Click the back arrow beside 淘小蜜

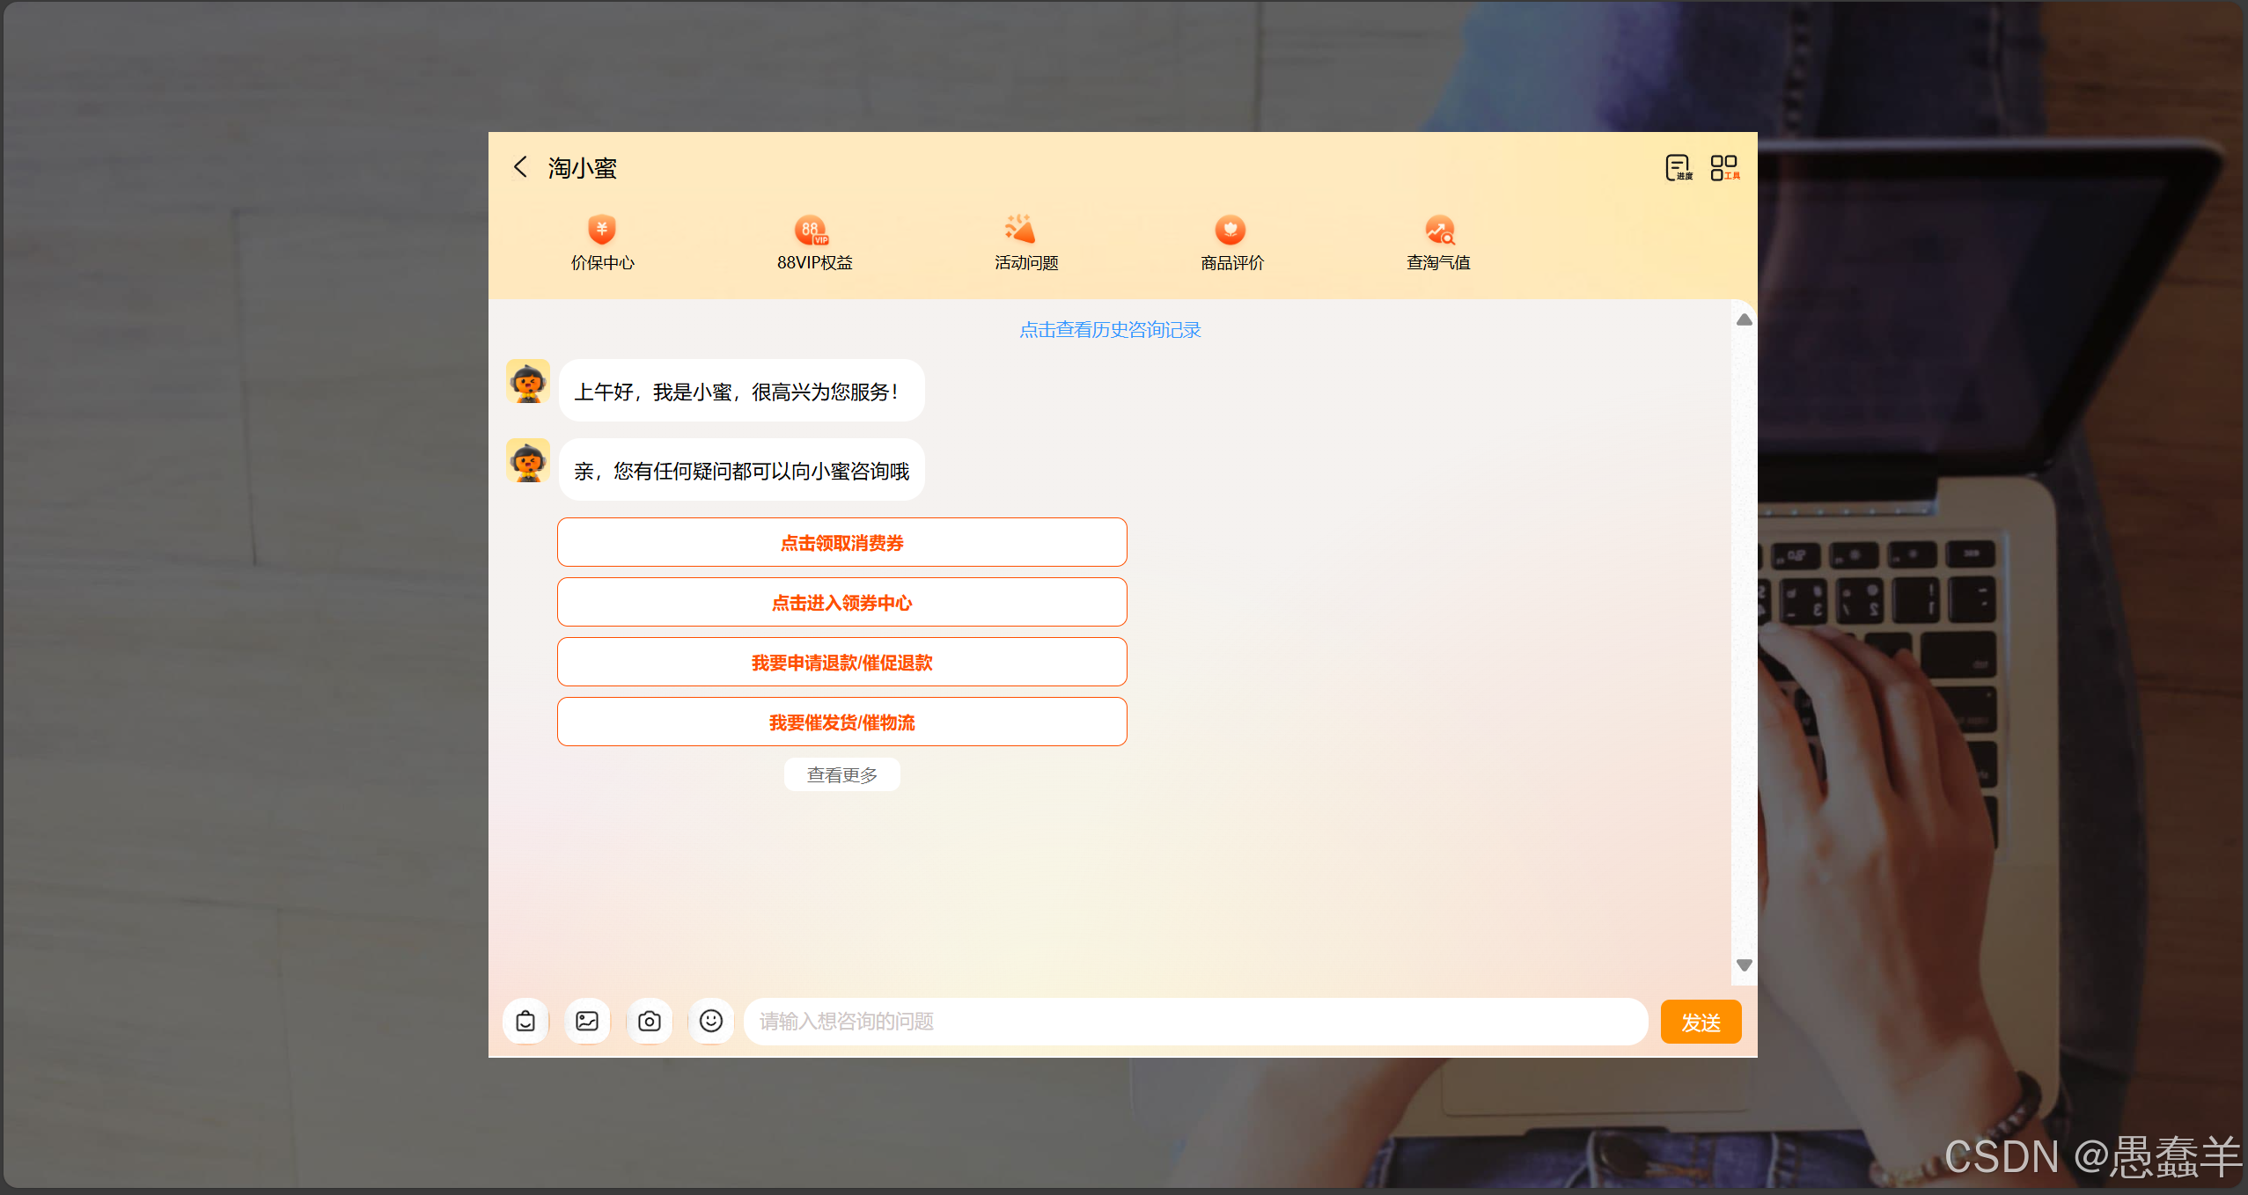(x=520, y=167)
